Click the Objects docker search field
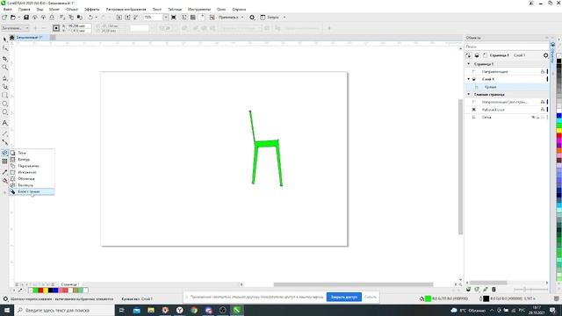The height and width of the screenshot is (316, 562). tap(507, 47)
